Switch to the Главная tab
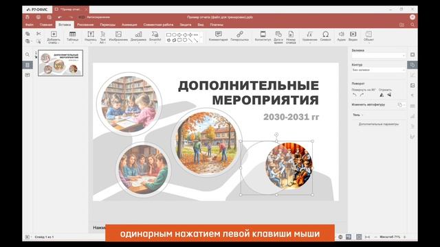Viewport: 440px width, 247px height. tap(46, 25)
